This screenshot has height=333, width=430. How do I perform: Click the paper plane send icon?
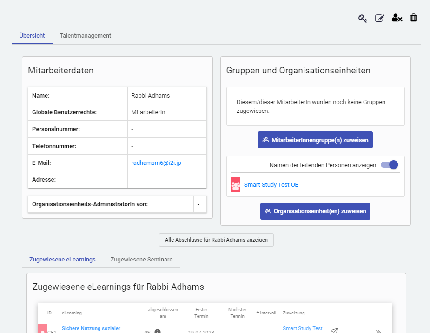click(334, 331)
